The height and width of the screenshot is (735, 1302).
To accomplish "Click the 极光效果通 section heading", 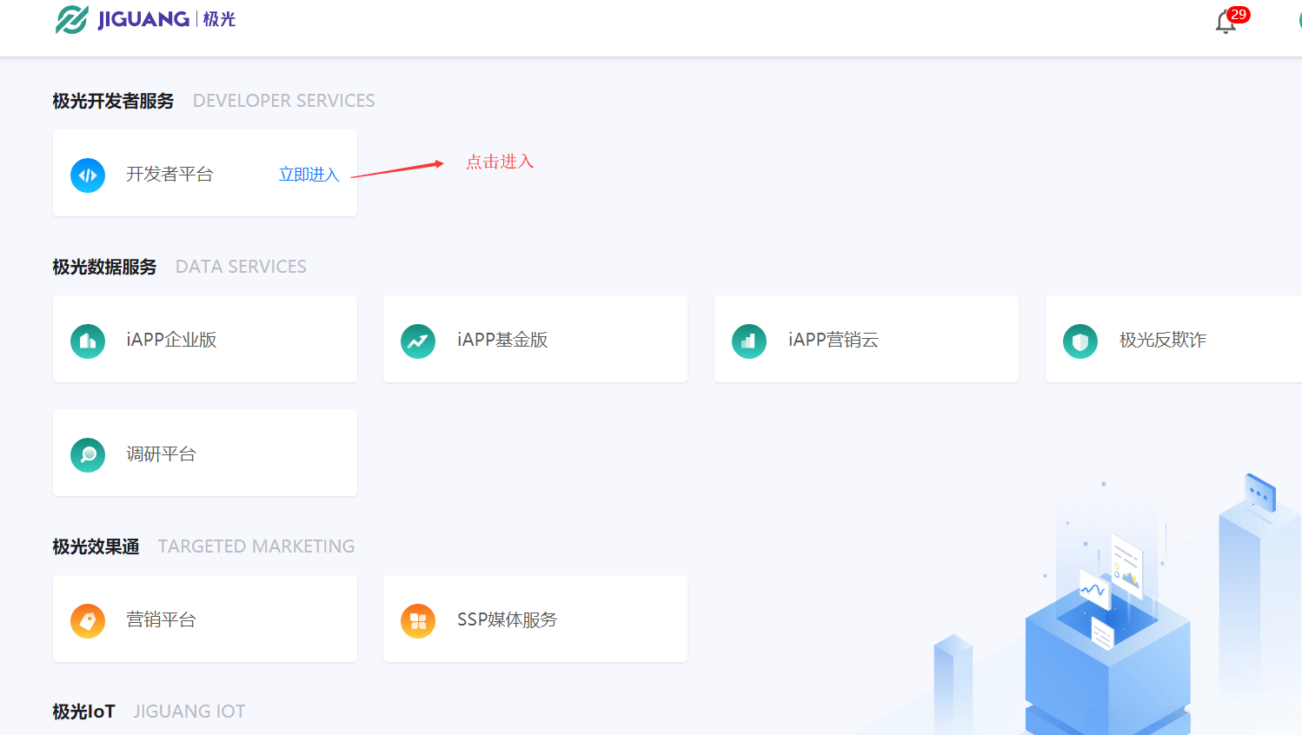I will [x=96, y=546].
